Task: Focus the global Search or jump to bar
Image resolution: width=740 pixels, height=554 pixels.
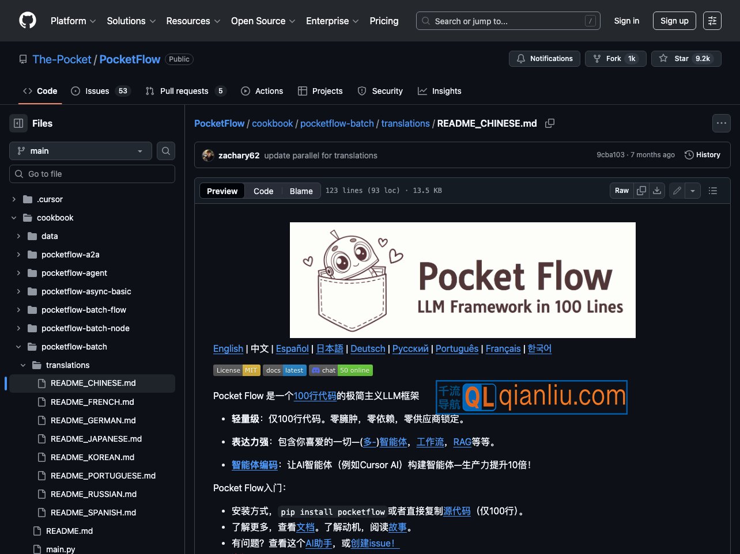Action: pyautogui.click(x=507, y=21)
